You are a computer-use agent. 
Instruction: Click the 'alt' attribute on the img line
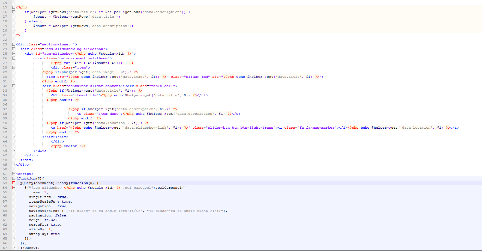[x=215, y=77]
